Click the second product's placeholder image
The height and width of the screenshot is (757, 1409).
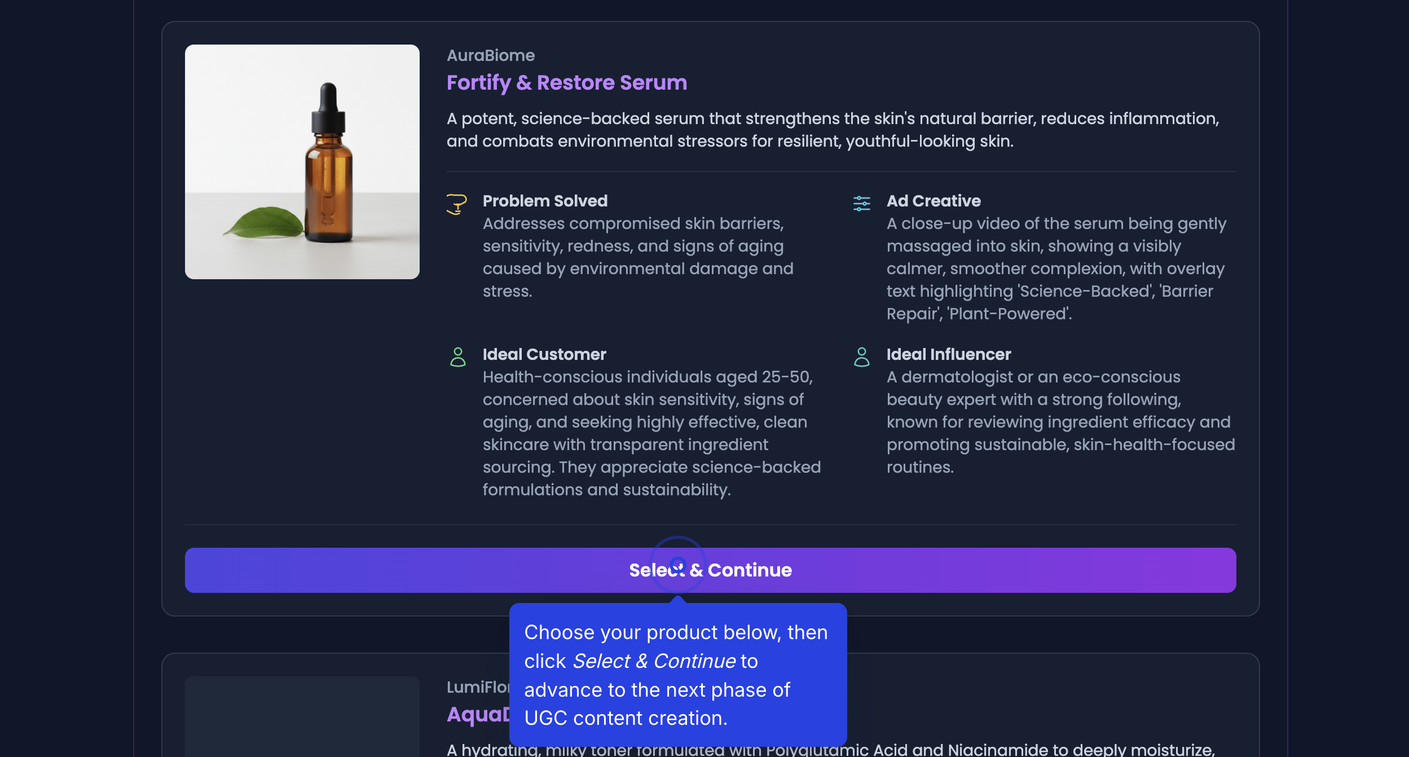tap(302, 716)
